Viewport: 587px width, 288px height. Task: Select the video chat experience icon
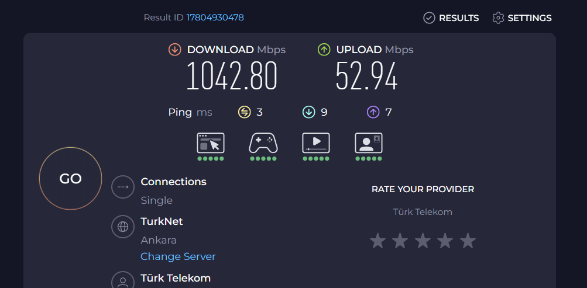point(369,143)
